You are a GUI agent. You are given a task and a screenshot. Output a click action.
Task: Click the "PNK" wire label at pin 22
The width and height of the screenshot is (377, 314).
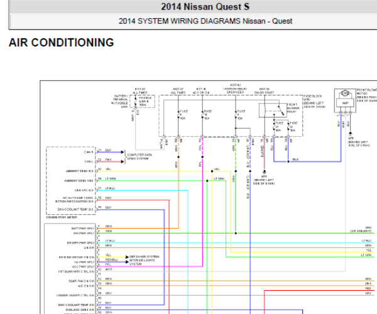108,160
